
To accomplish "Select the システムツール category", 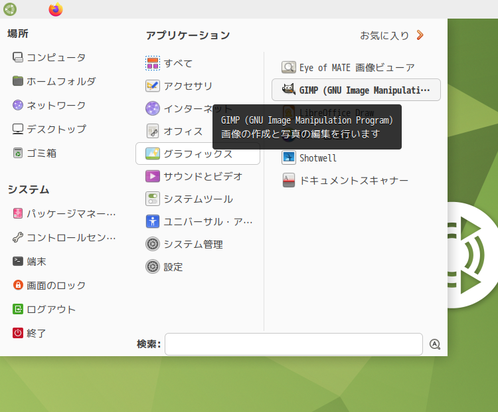I will click(x=198, y=199).
